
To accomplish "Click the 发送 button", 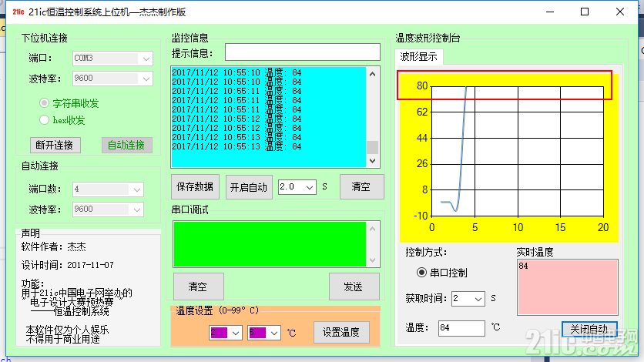I will [x=354, y=287].
